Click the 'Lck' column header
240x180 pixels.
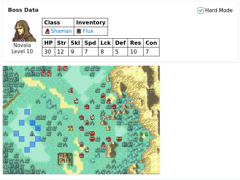[106, 43]
